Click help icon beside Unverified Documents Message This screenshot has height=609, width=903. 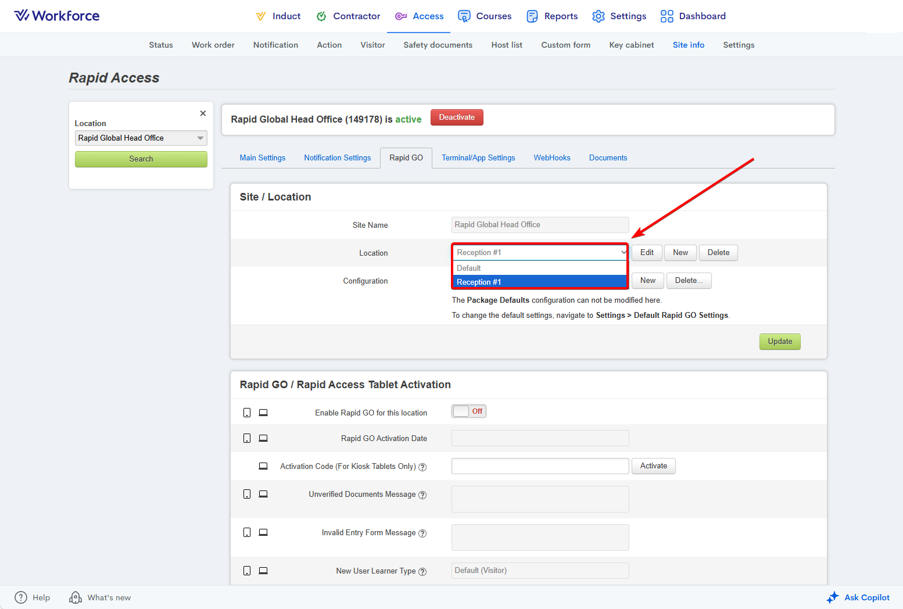422,495
